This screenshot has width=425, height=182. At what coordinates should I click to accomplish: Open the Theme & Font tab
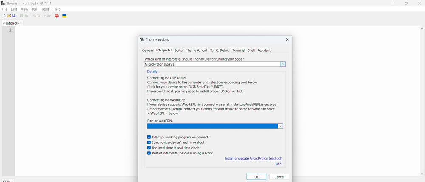196,50
